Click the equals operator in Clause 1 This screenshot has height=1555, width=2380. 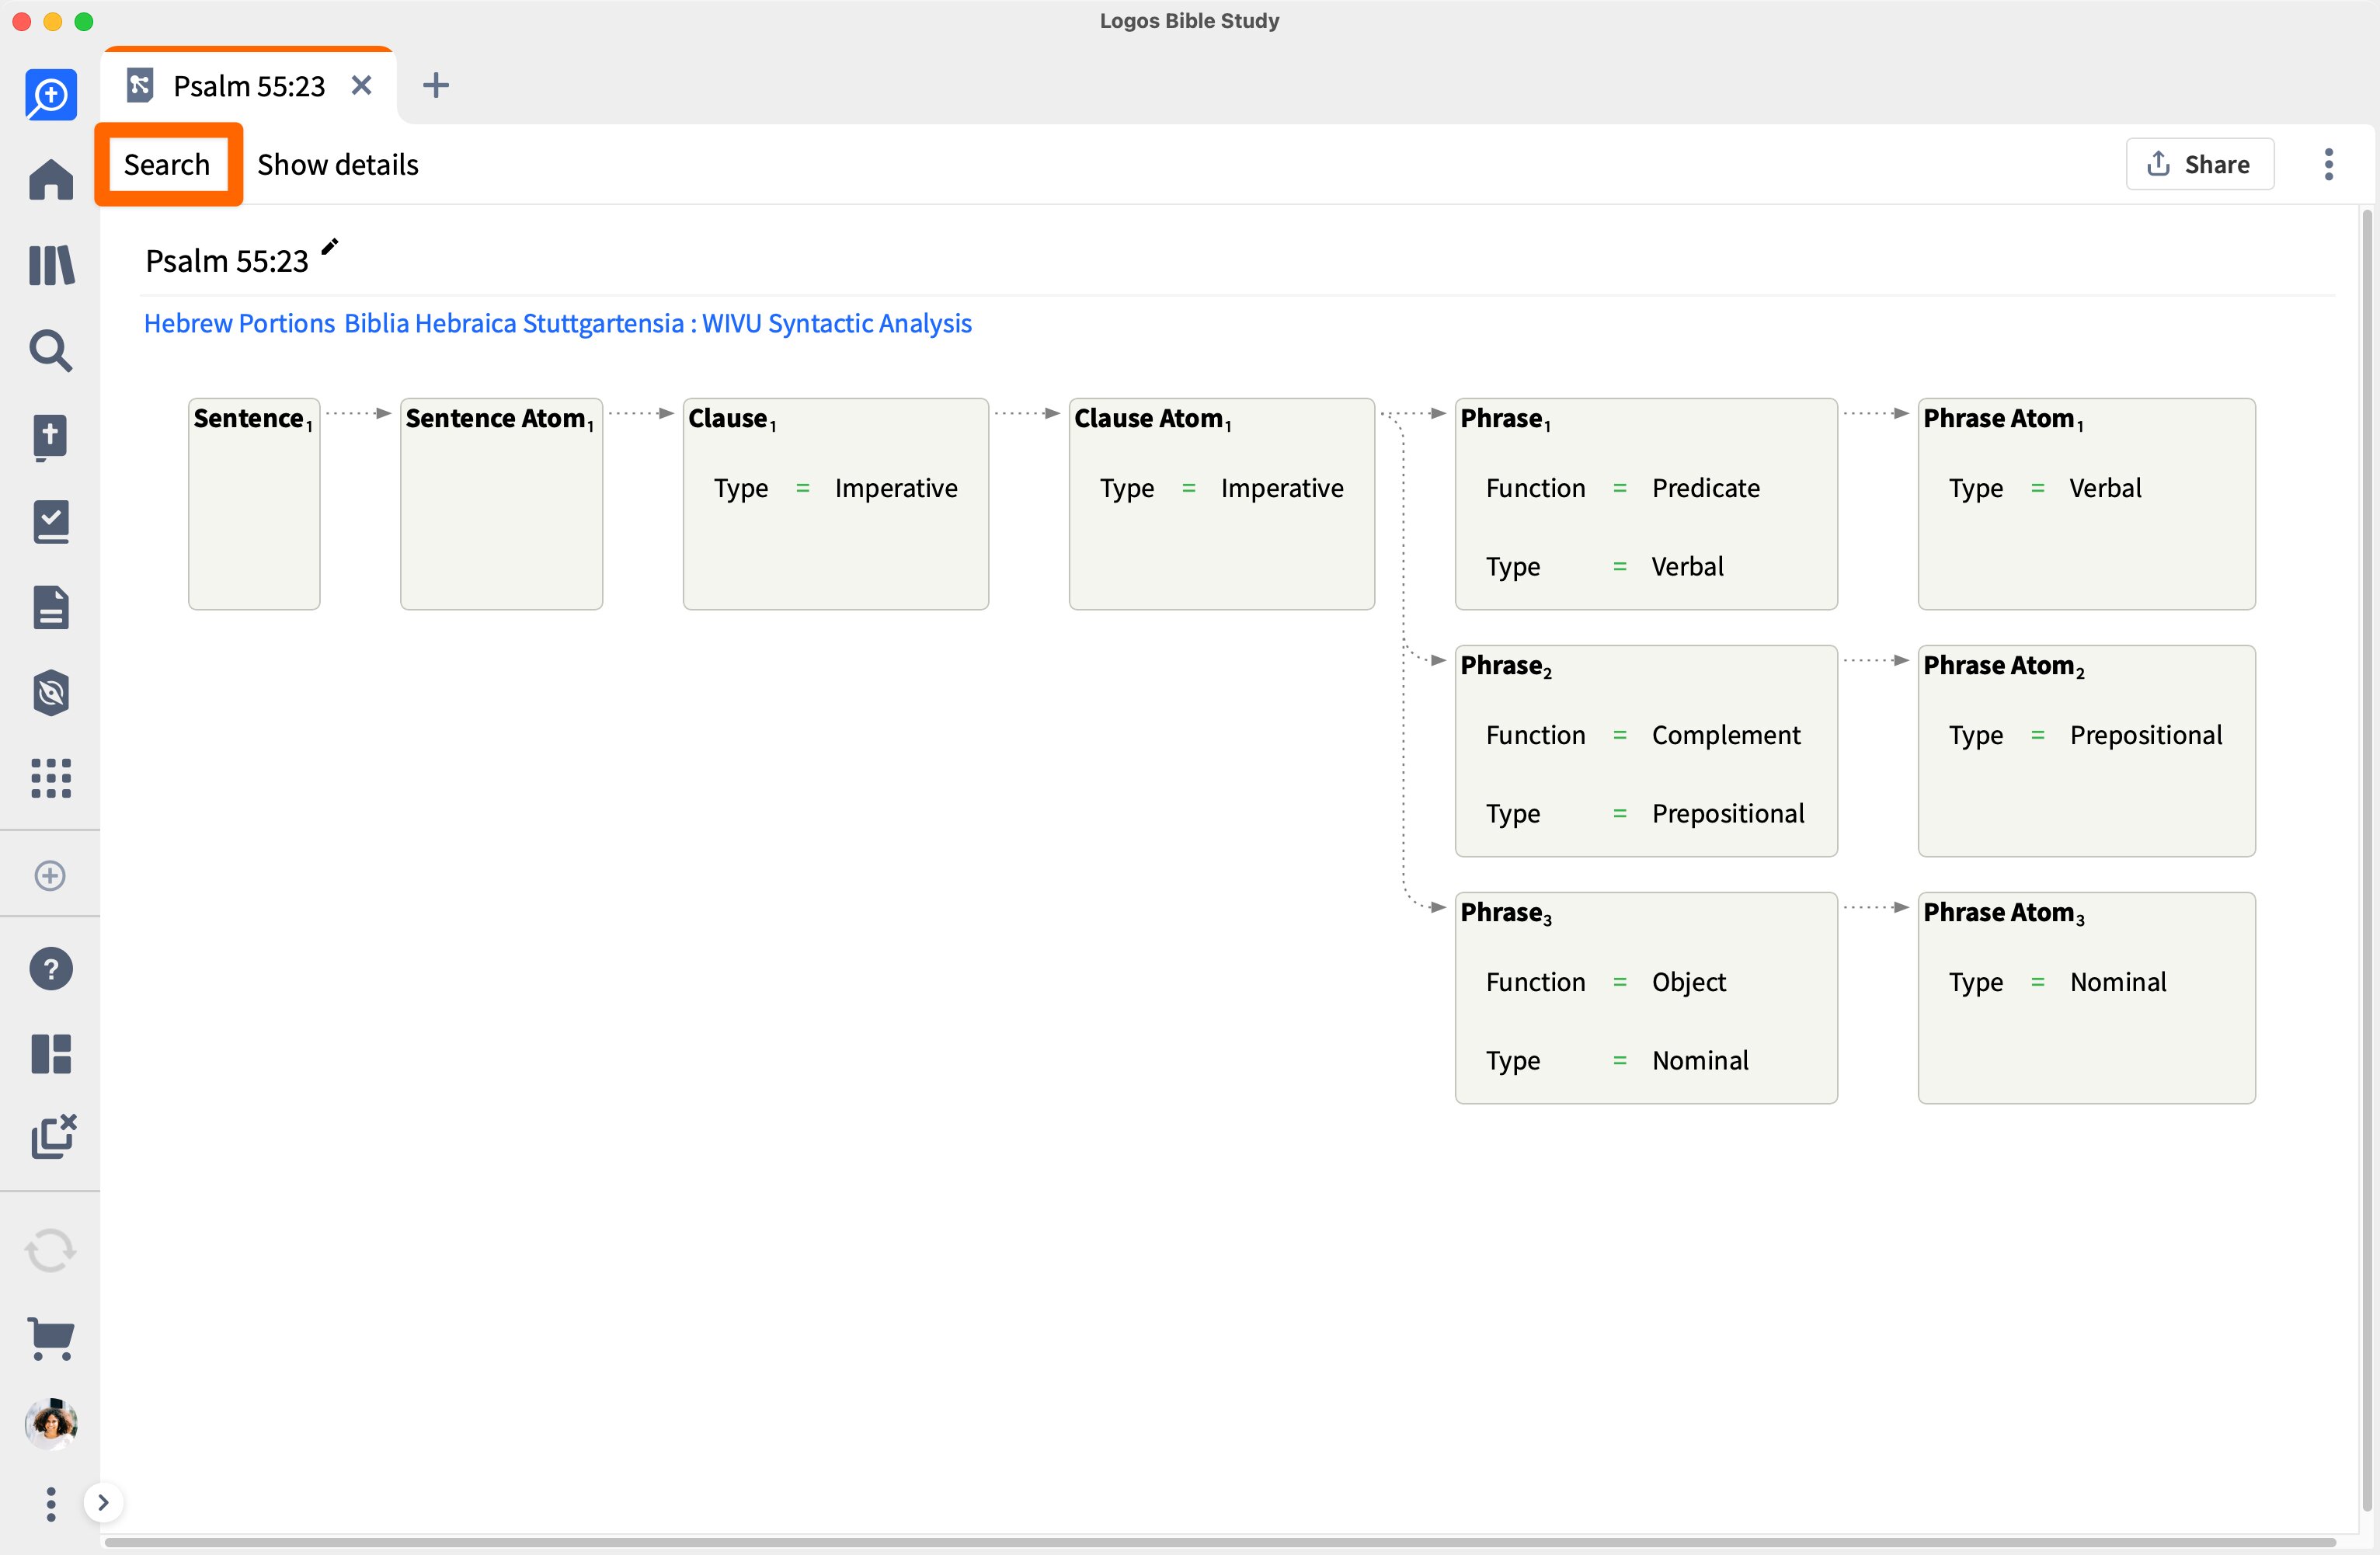(802, 488)
